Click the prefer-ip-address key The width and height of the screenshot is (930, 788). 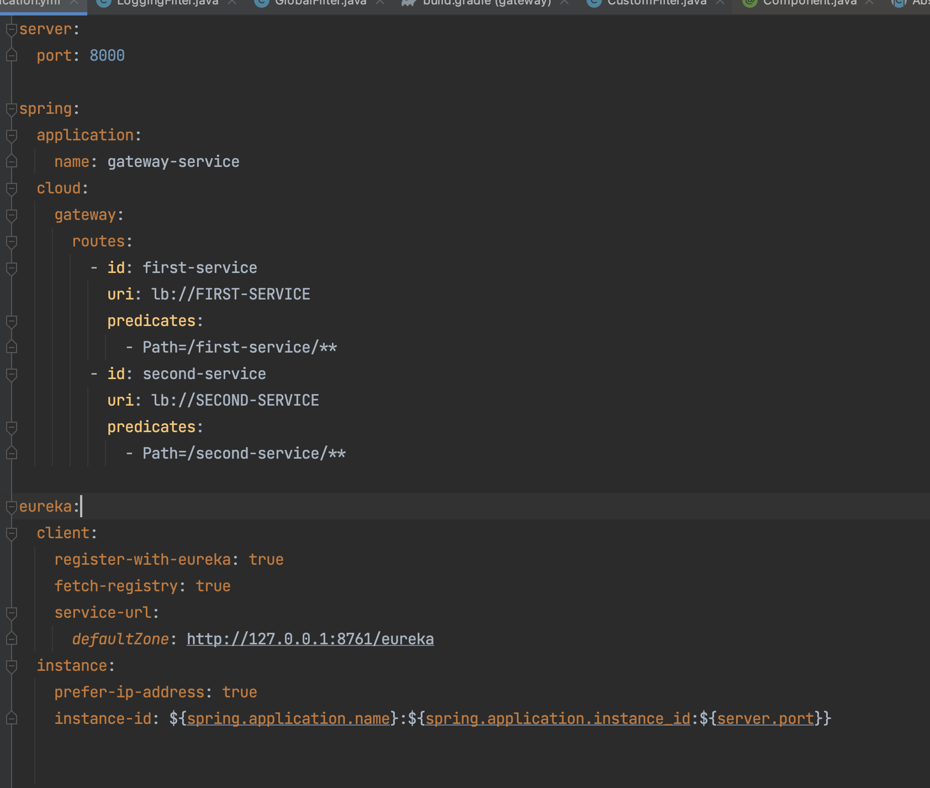coord(129,692)
